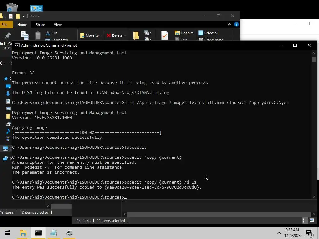Image resolution: width=319 pixels, height=239 pixels.
Task: Open the Delete dropdown in the ribbon
Action: click(x=116, y=35)
